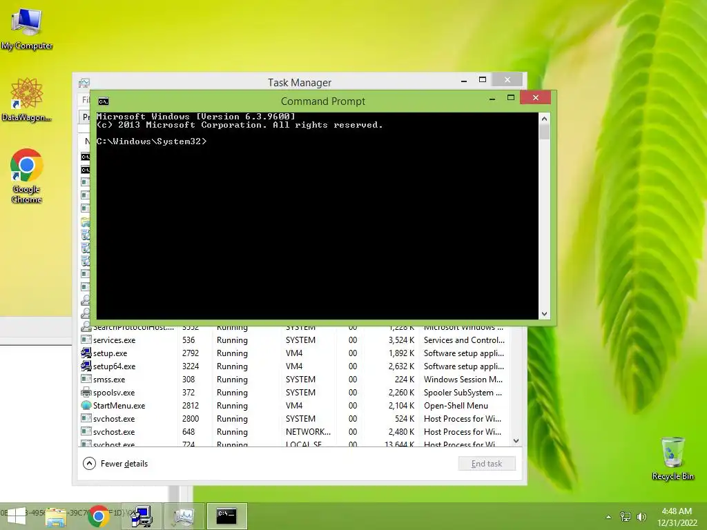Image resolution: width=707 pixels, height=530 pixels.
Task: Click the Command Prompt scroll down arrow
Action: click(x=544, y=314)
